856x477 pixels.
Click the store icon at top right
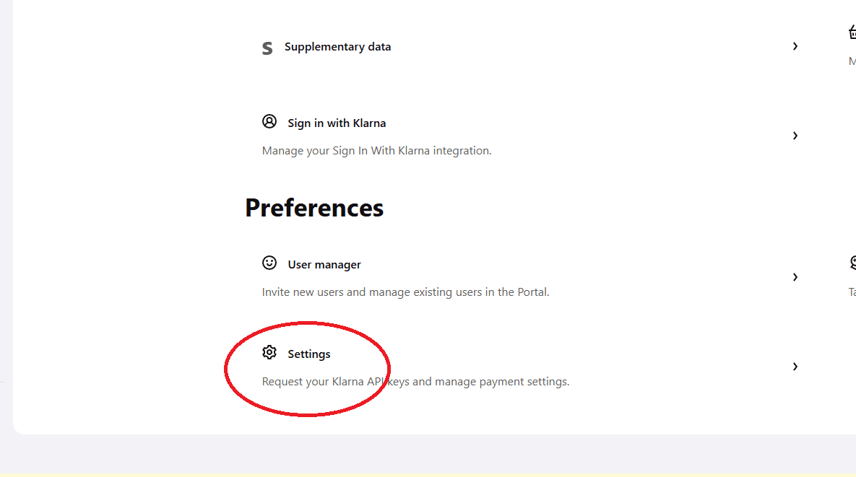click(852, 32)
